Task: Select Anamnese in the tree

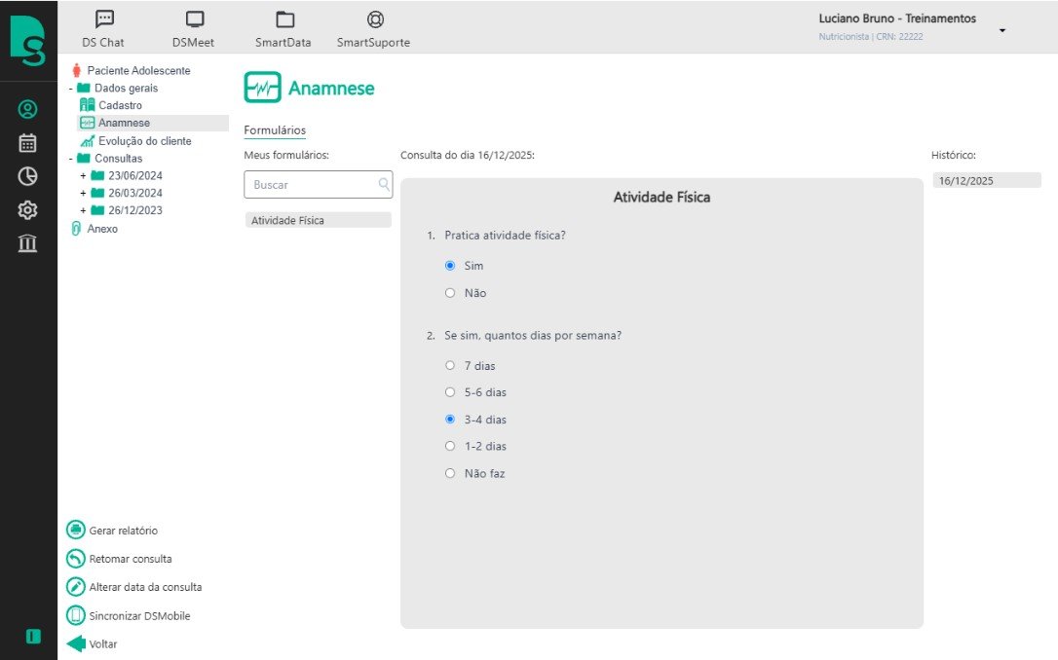Action: tap(124, 123)
